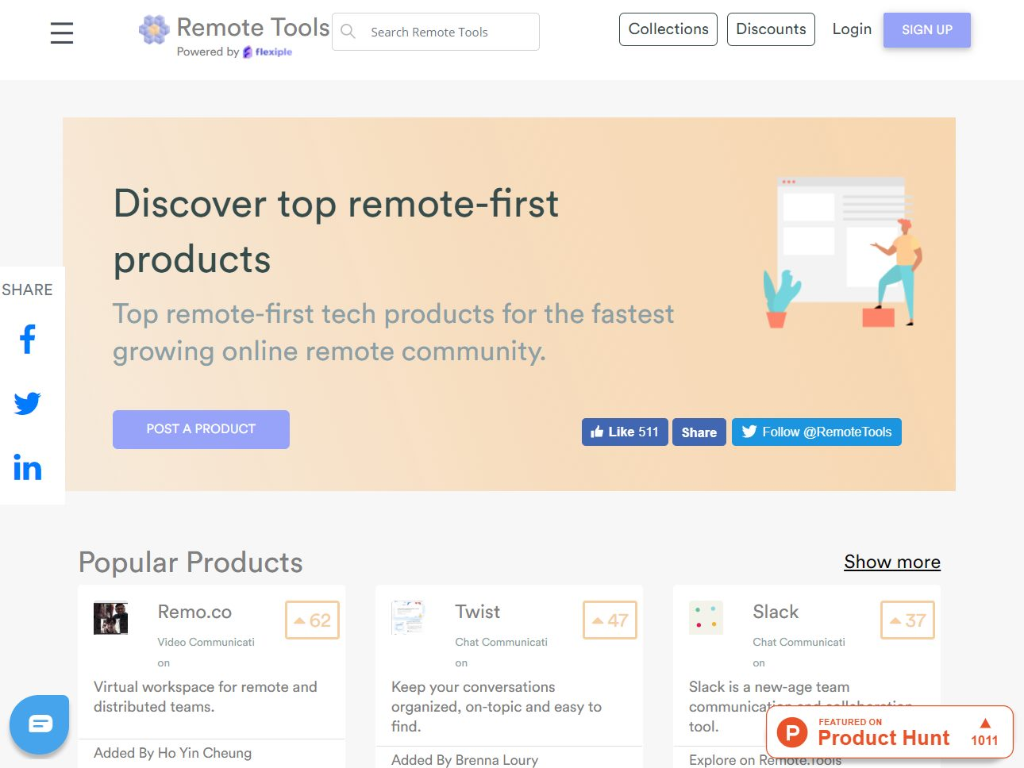Click Twist's Chat Communication category
The image size is (1024, 768).
pyautogui.click(x=502, y=651)
